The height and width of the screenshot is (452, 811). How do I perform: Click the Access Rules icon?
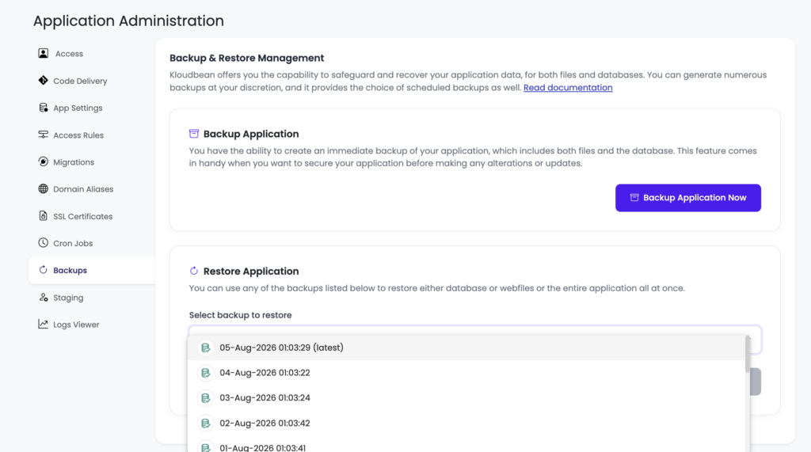coord(43,135)
